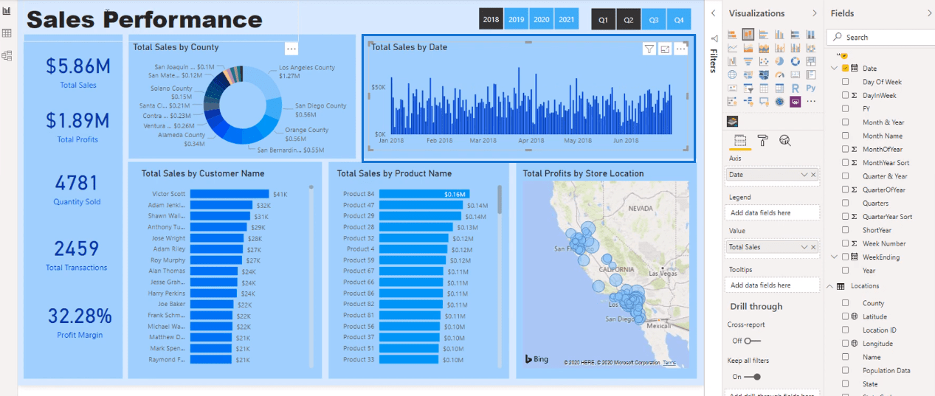935x396 pixels.
Task: Choose the Python visual icon
Action: click(811, 88)
